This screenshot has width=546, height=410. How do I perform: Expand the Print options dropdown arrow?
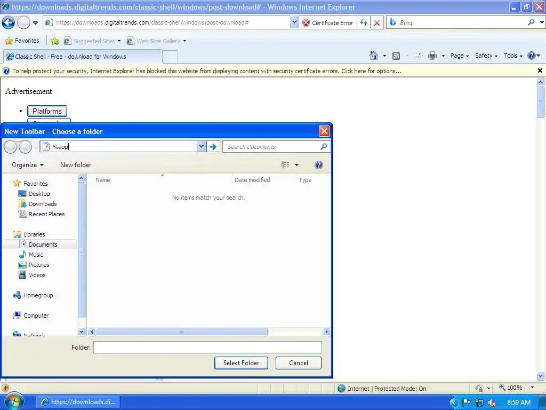(443, 56)
